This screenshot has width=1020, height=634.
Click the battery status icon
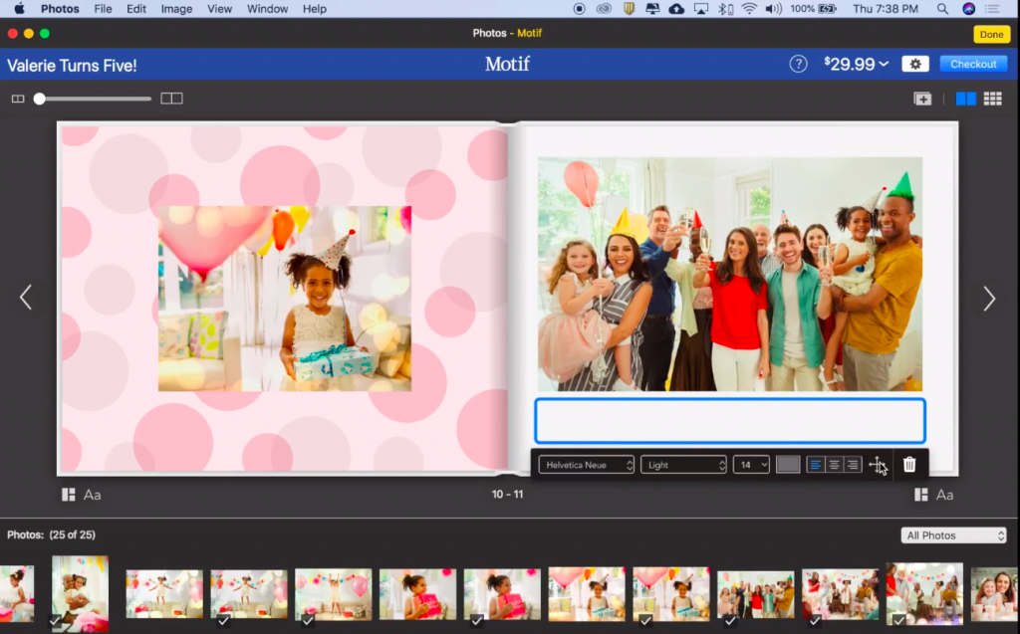[x=828, y=9]
